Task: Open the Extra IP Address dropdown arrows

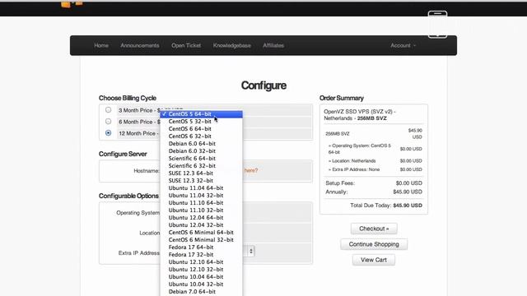Action: click(x=251, y=251)
